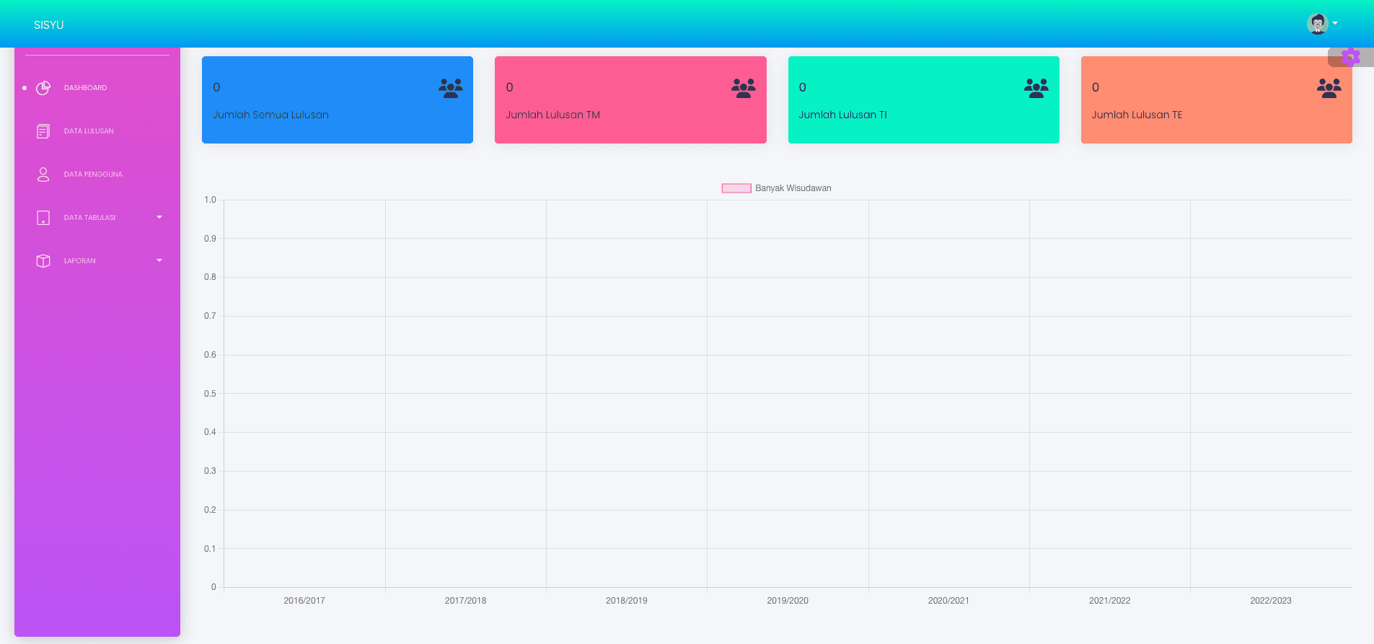This screenshot has height=644, width=1374.
Task: Click the 0 count on the orange card
Action: [1095, 87]
